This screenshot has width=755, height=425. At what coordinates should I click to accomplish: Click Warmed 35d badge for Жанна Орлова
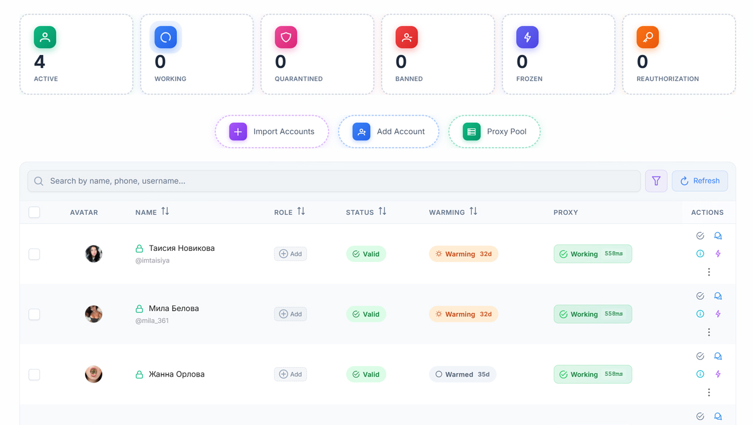tap(462, 374)
